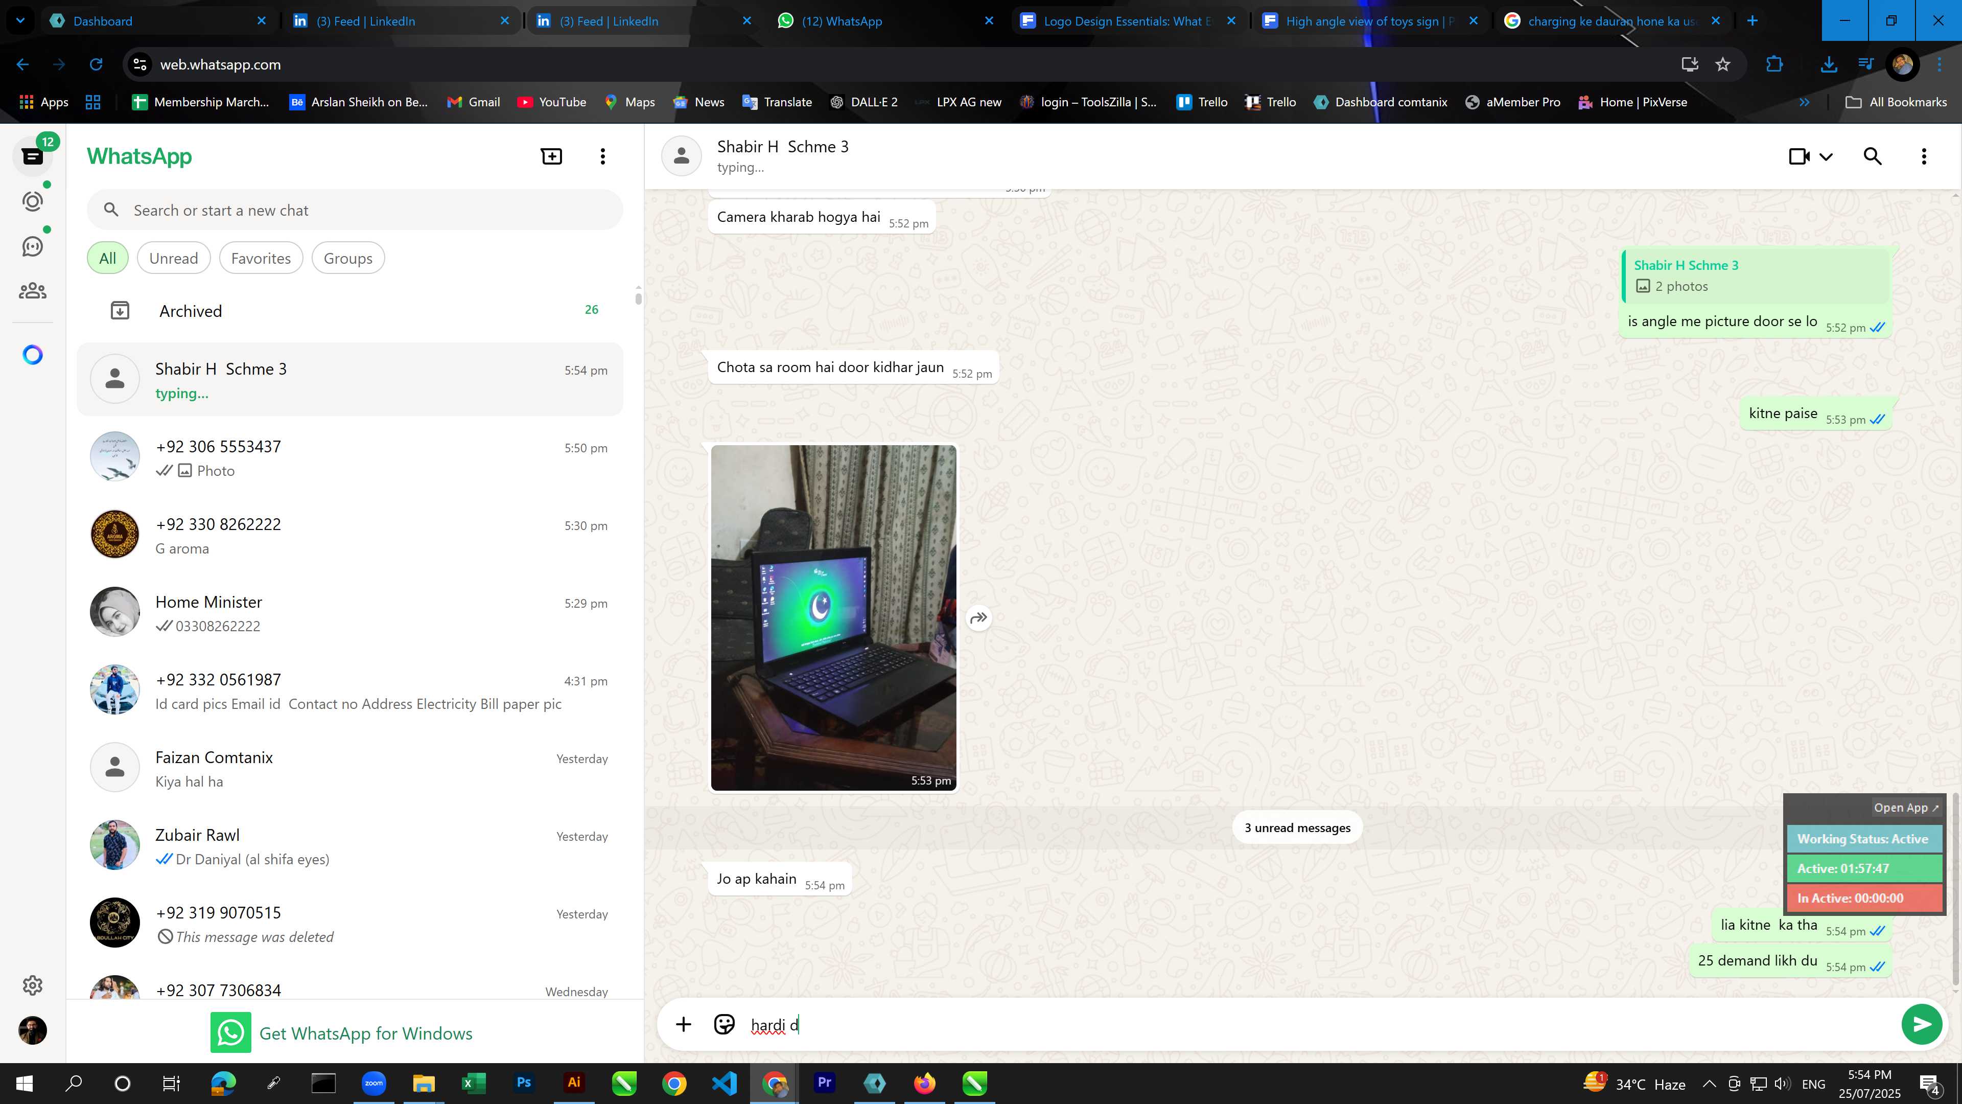Open the emoji and sticker picker
The image size is (1962, 1104).
pyautogui.click(x=723, y=1024)
